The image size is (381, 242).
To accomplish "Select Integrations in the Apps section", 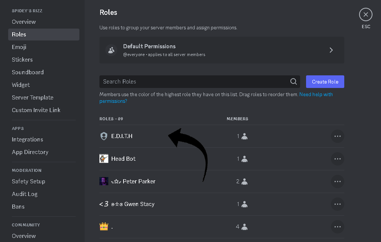I will [27, 140].
